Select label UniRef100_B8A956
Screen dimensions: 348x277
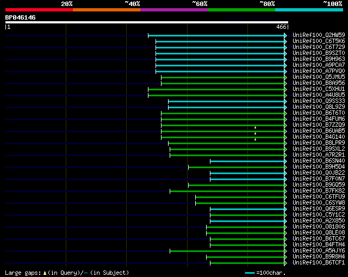(319, 83)
